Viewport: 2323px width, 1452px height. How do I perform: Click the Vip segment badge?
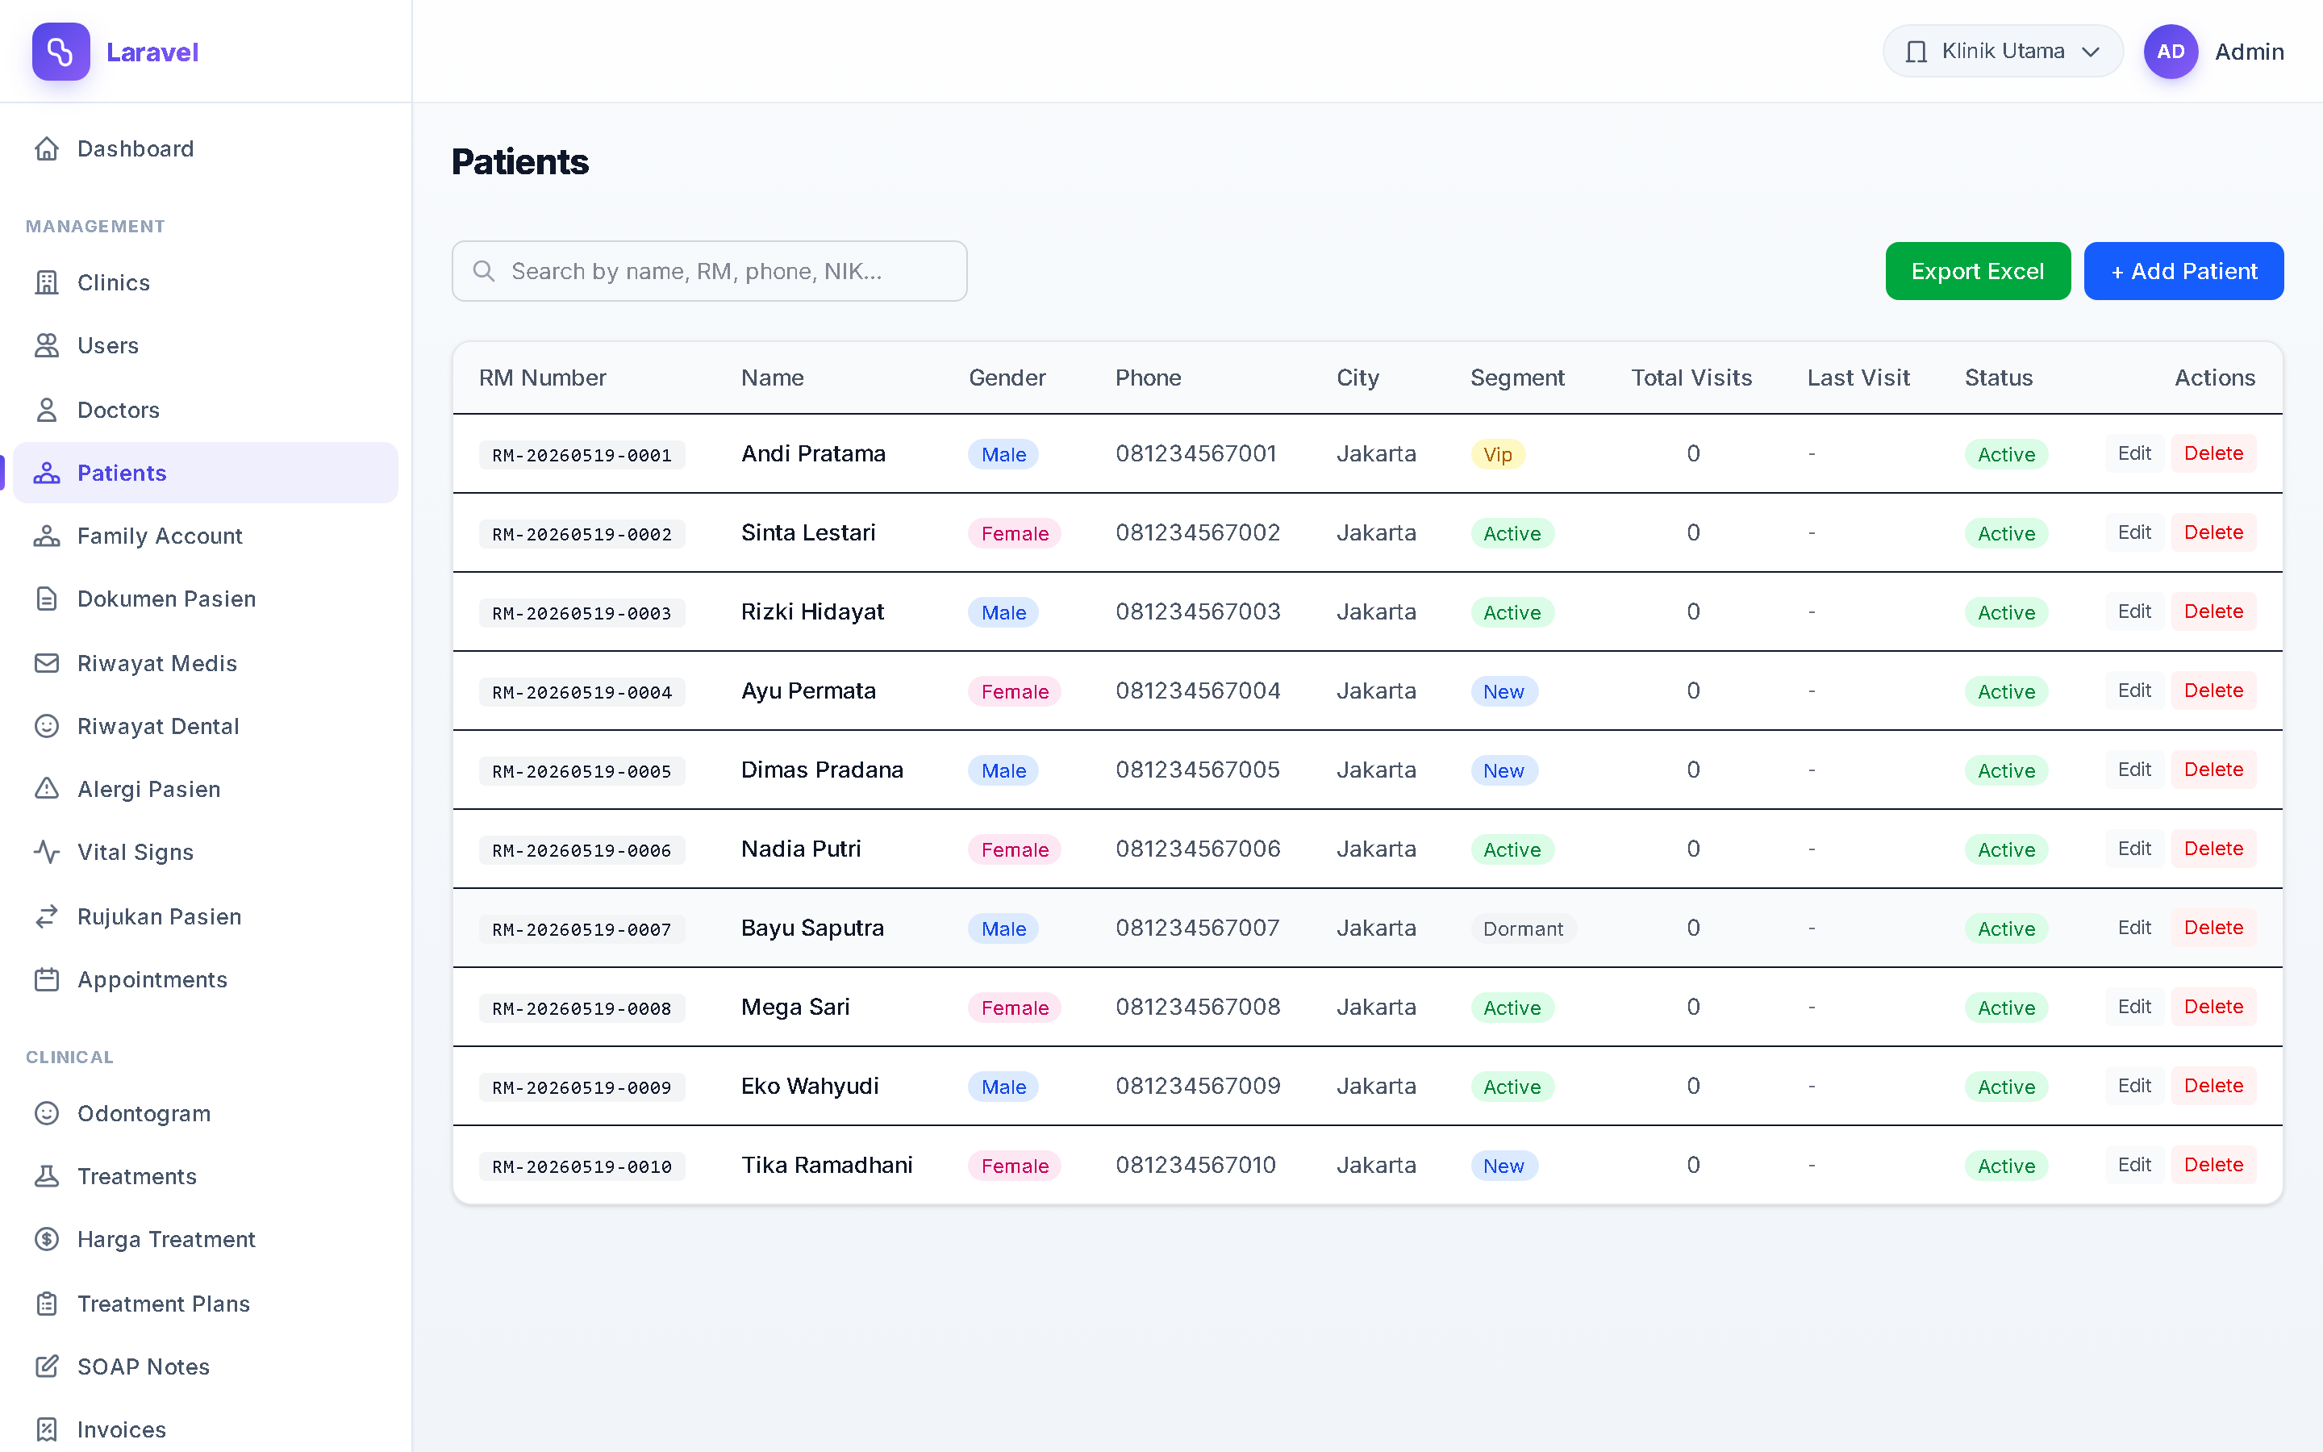pyautogui.click(x=1498, y=454)
